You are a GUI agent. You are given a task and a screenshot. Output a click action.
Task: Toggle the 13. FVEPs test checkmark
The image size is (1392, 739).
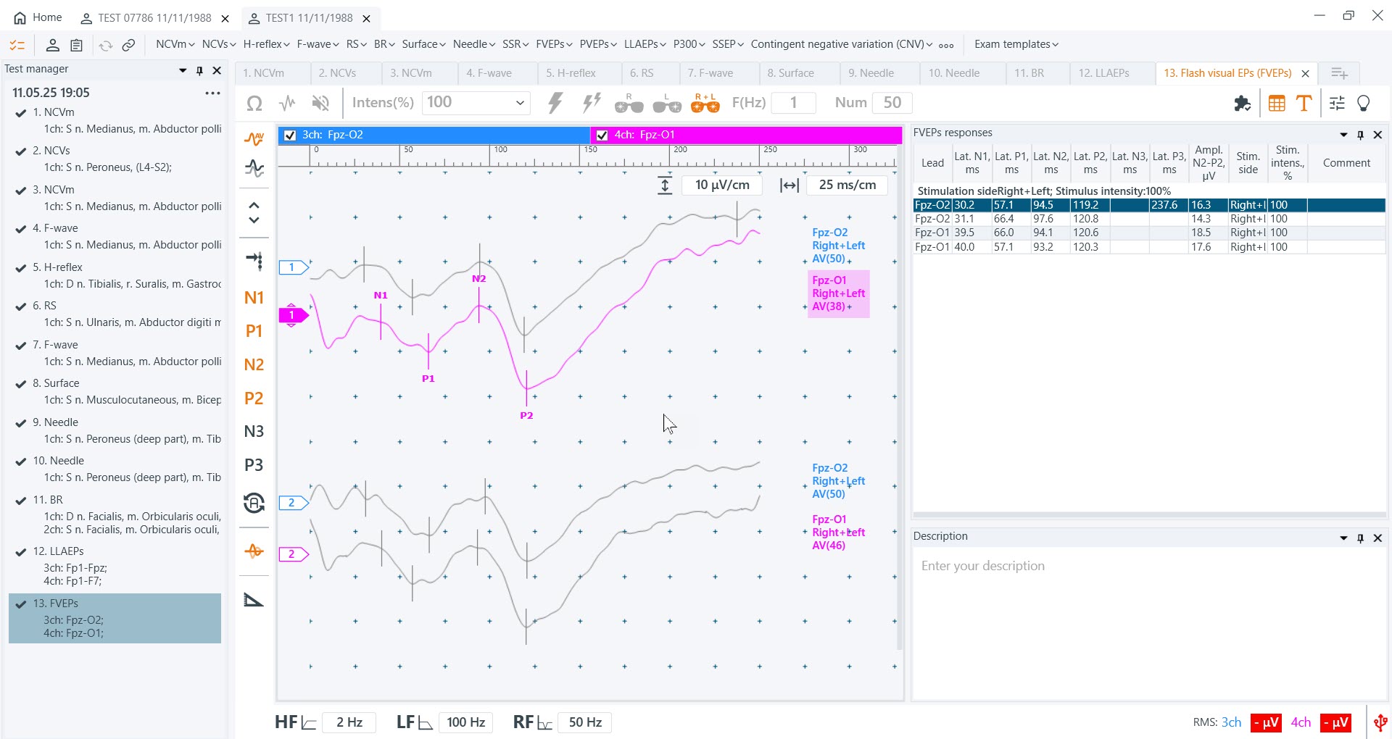[21, 604]
